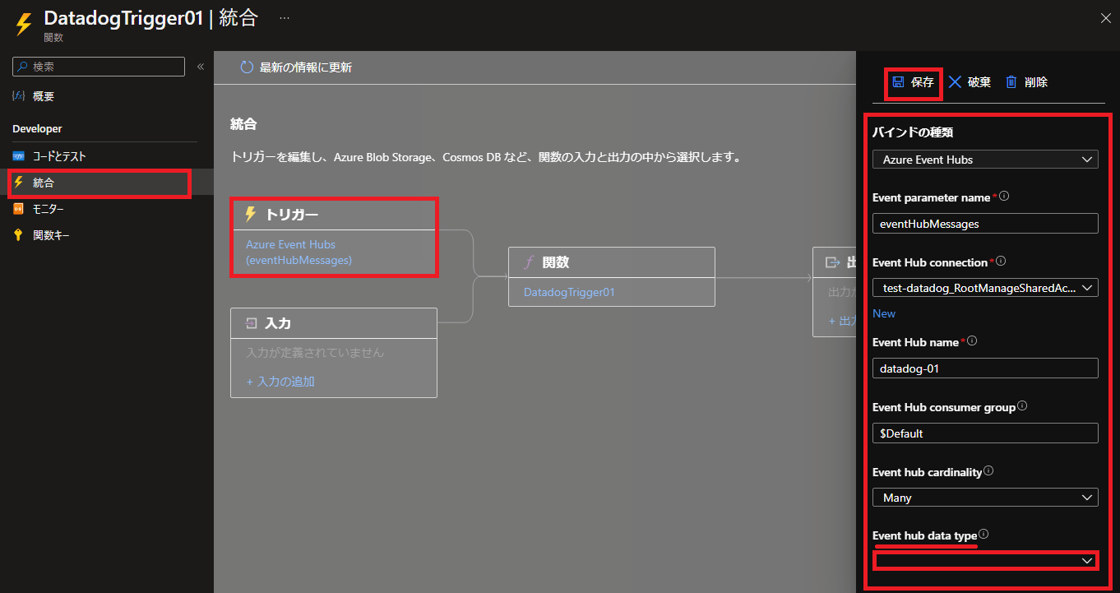Click the input (入力) card header
Image resolution: width=1120 pixels, height=593 pixels.
[333, 323]
